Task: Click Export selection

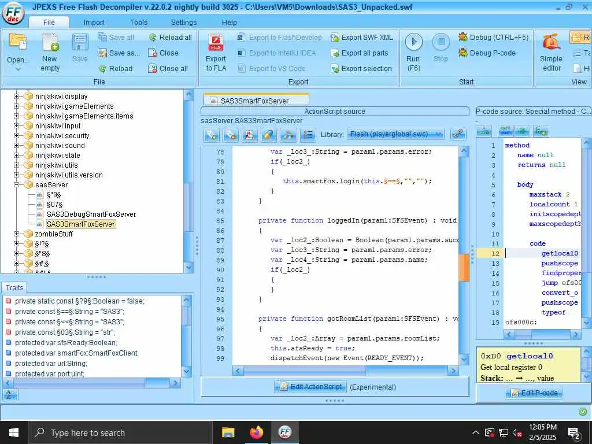Action: [361, 69]
